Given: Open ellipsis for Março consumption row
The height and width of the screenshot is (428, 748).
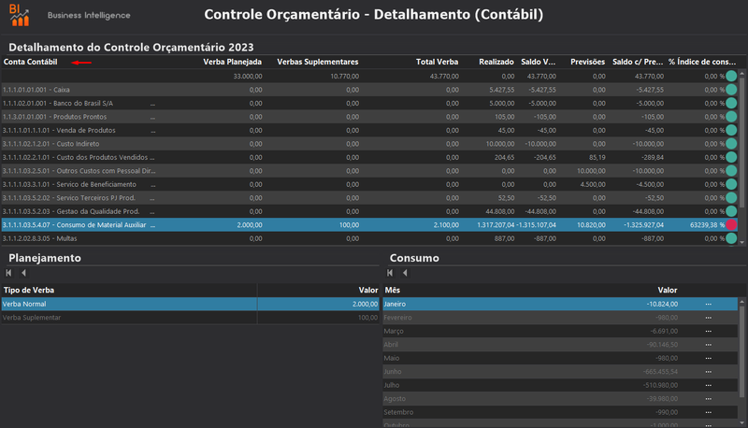Looking at the screenshot, I should point(709,331).
